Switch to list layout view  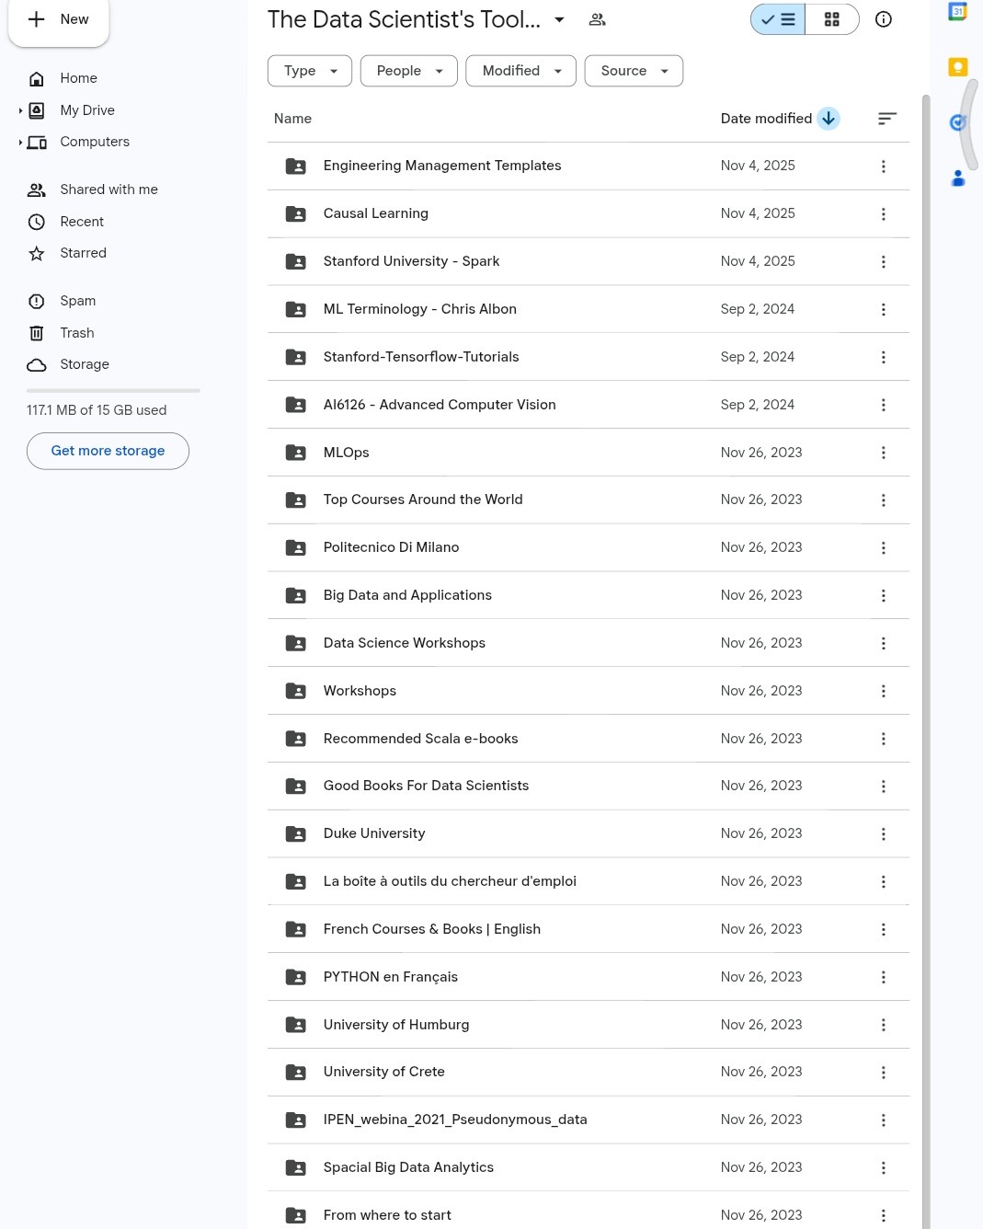point(778,19)
